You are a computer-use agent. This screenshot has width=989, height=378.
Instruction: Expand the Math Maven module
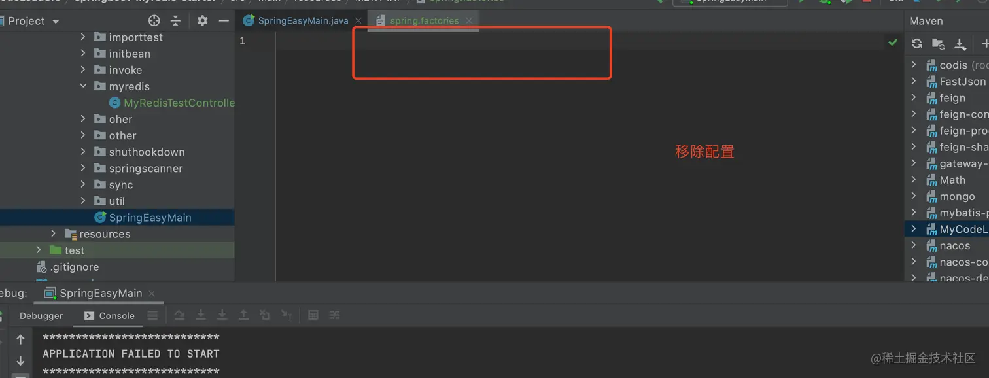pyautogui.click(x=914, y=180)
